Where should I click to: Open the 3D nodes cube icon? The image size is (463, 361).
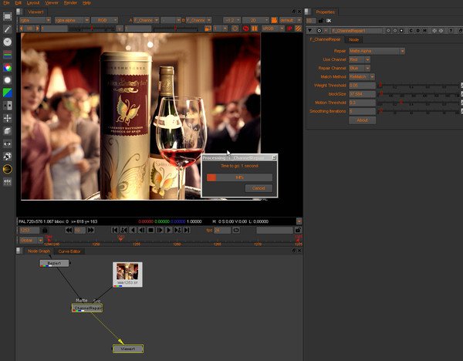(8, 131)
